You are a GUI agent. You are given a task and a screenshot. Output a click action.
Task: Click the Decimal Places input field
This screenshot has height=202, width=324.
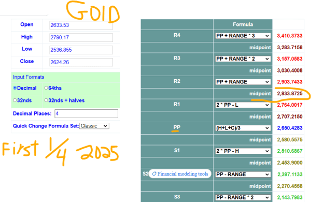(x=86, y=113)
